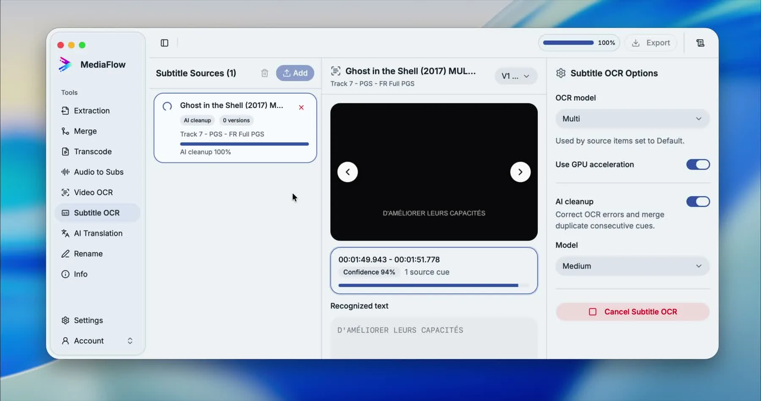The image size is (761, 401).
Task: Open the Audio to Subs tool
Action: point(97,172)
